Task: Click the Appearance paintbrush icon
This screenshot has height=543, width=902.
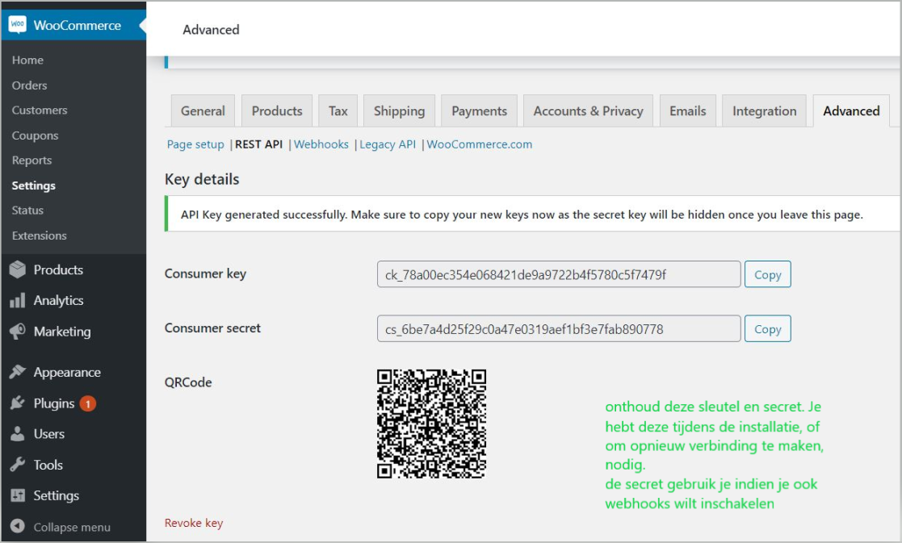Action: tap(18, 372)
